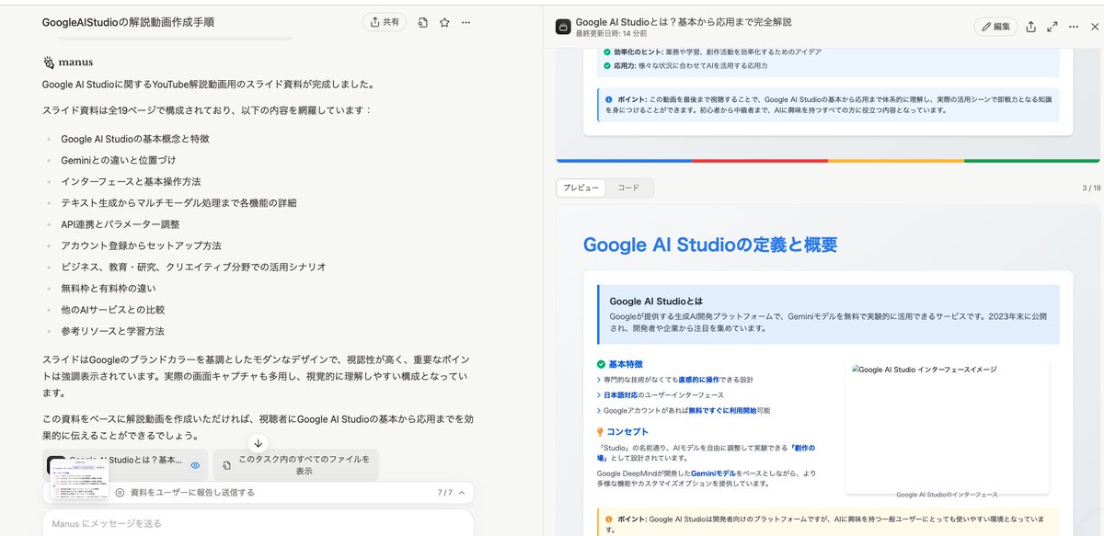Click このタスク内のすべてのファイルを表示 button
Viewport: 1104px width, 536px height.
pos(295,465)
